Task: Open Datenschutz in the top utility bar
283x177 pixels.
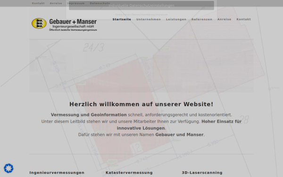Action: click(100, 3)
